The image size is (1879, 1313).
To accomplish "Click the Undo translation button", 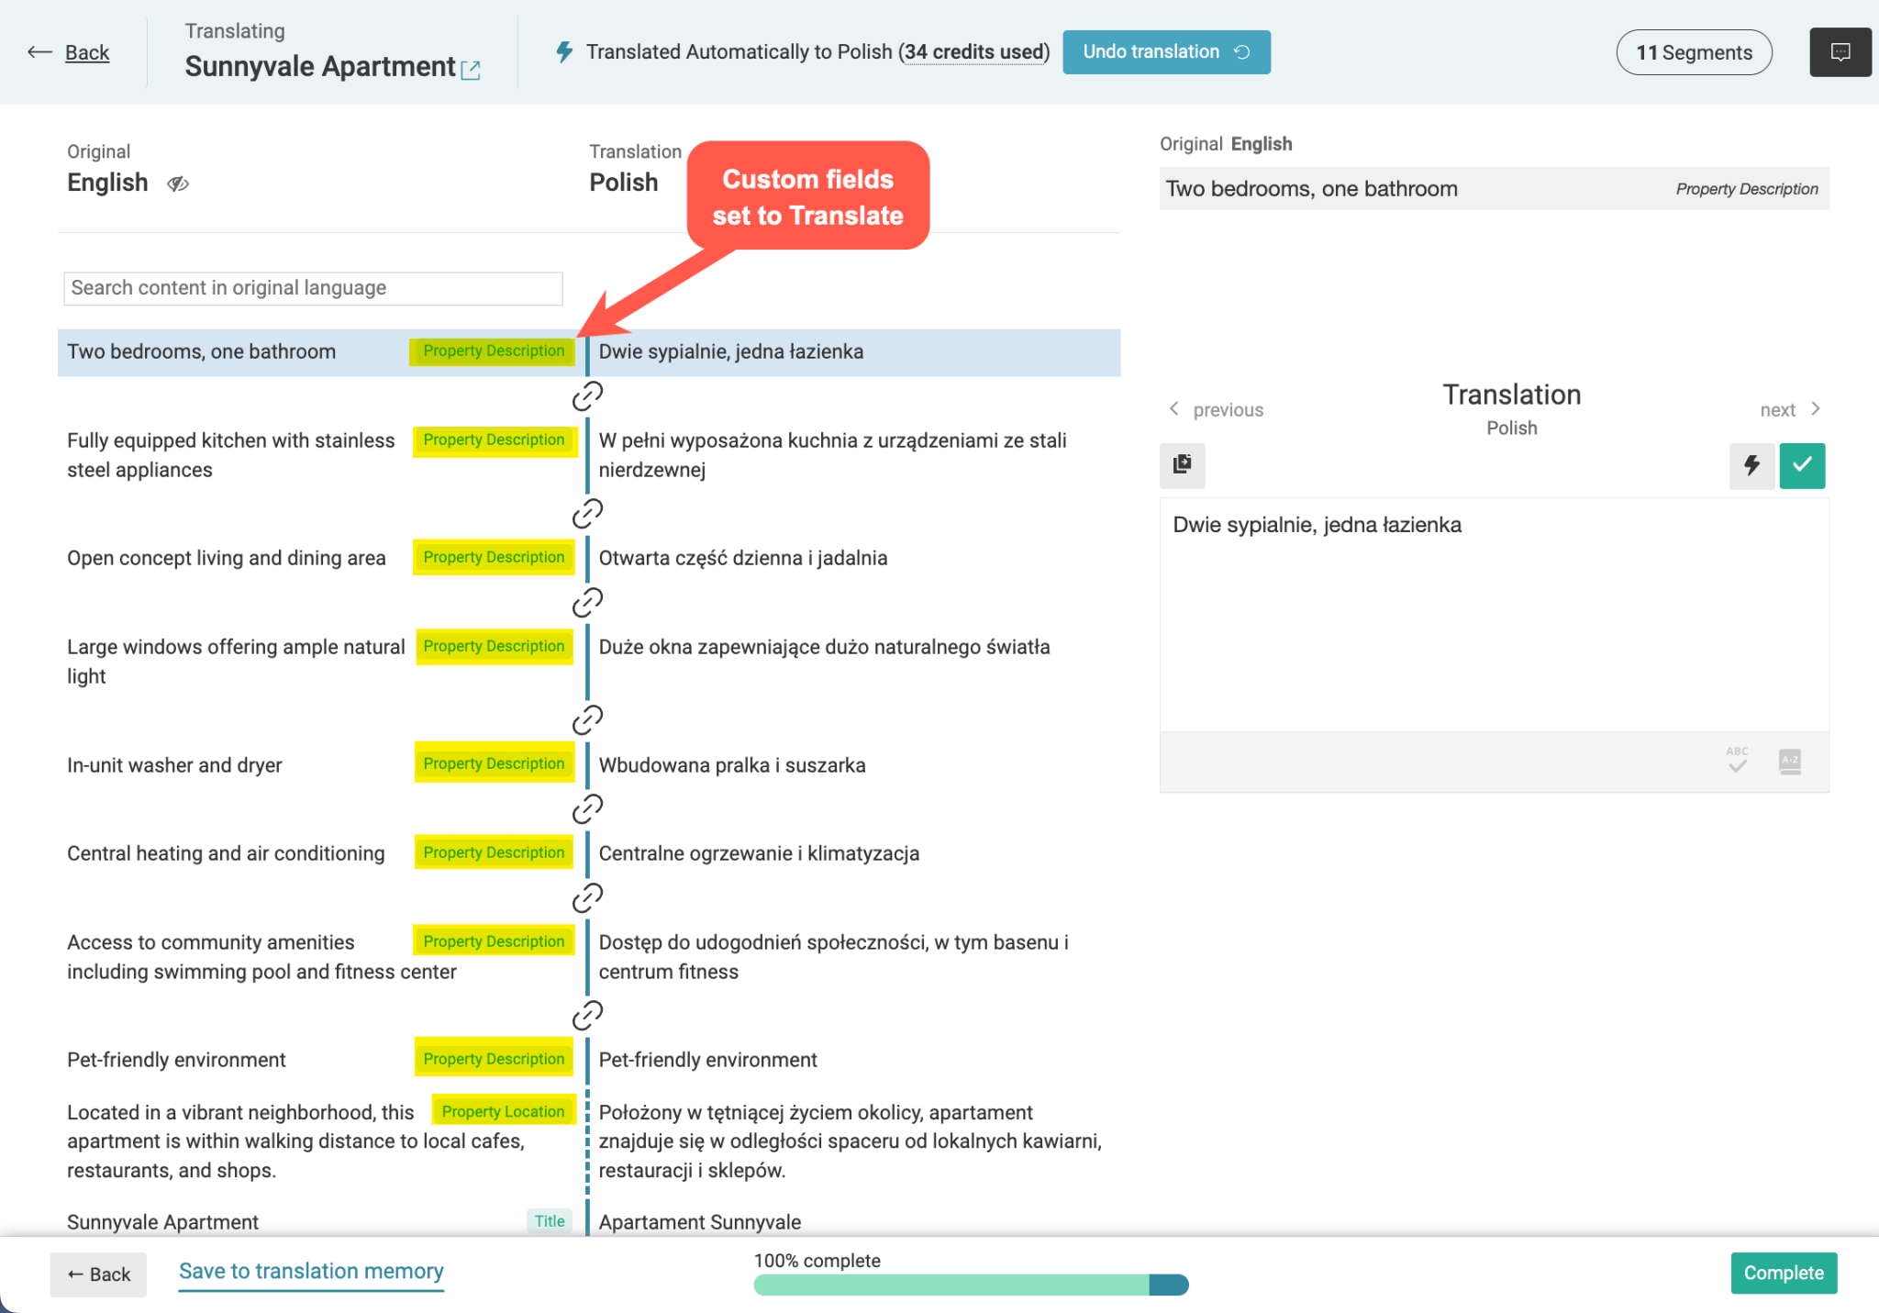I will [x=1166, y=51].
